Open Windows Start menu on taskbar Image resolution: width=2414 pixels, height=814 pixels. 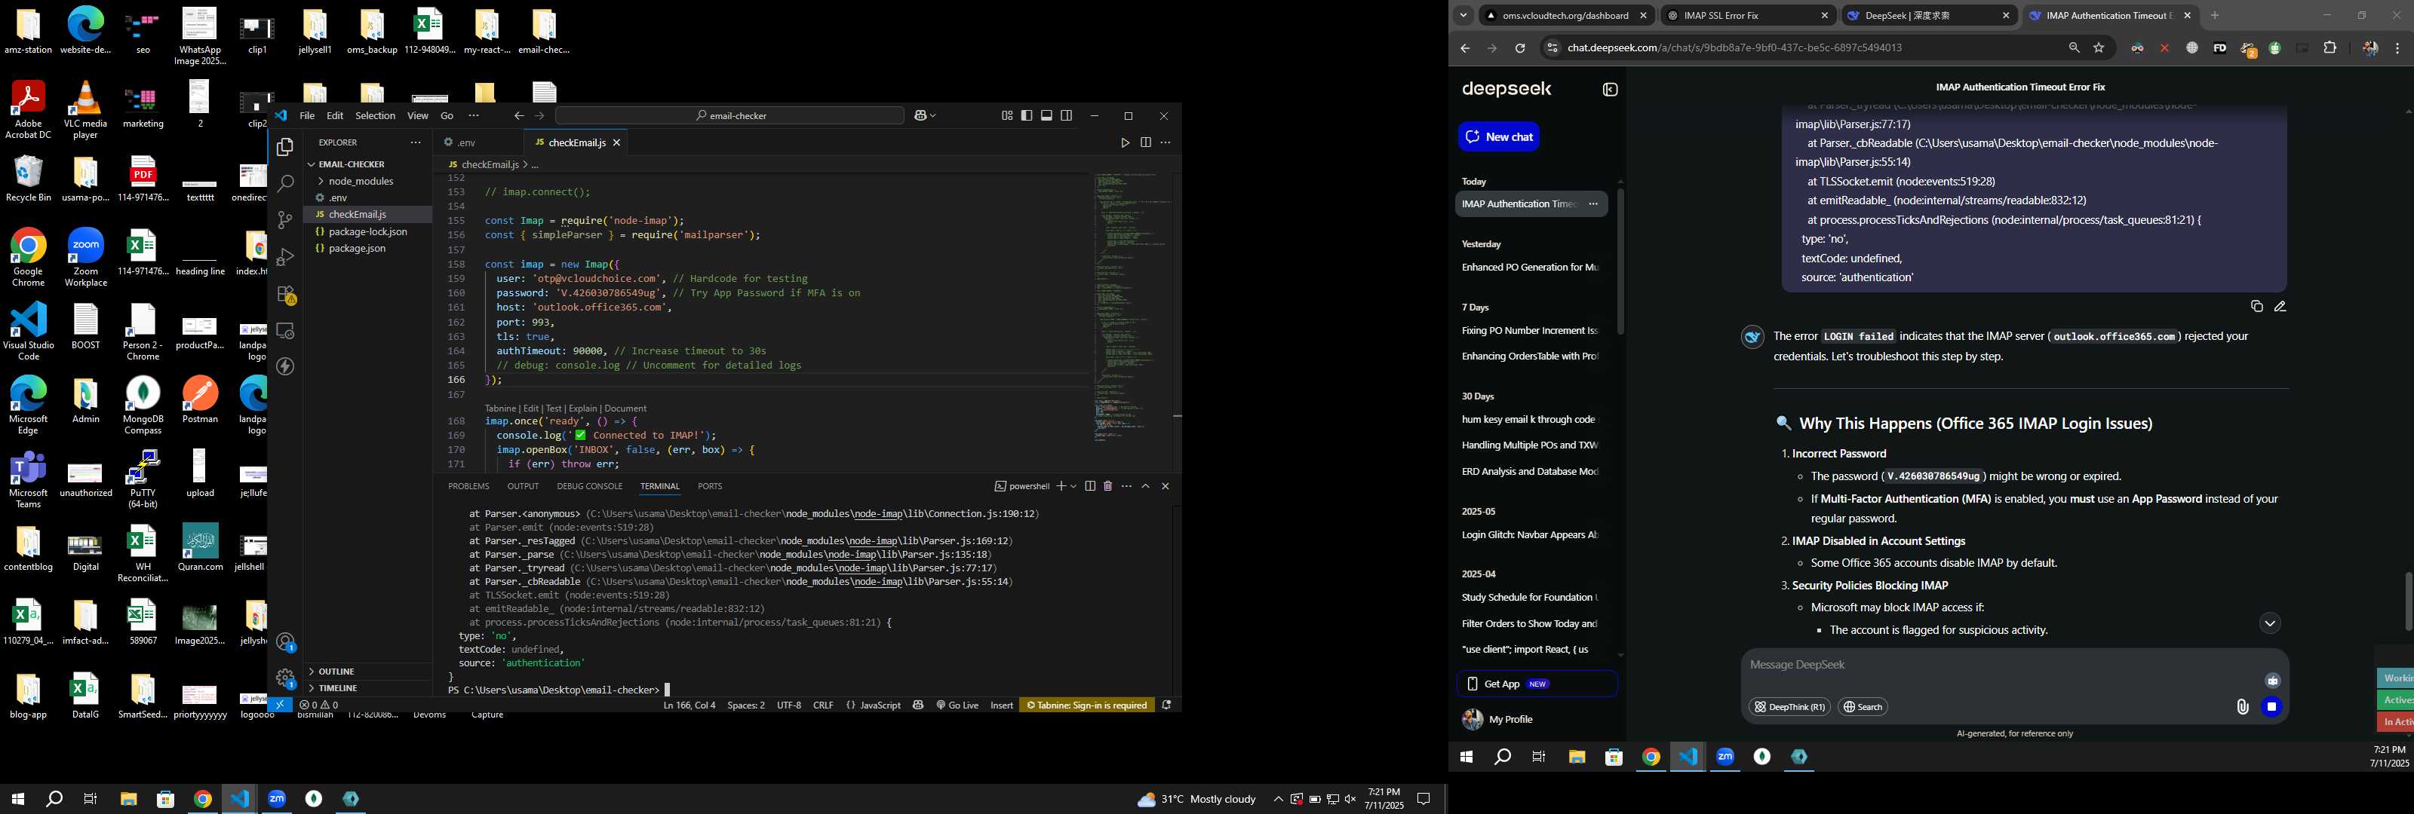click(x=17, y=799)
